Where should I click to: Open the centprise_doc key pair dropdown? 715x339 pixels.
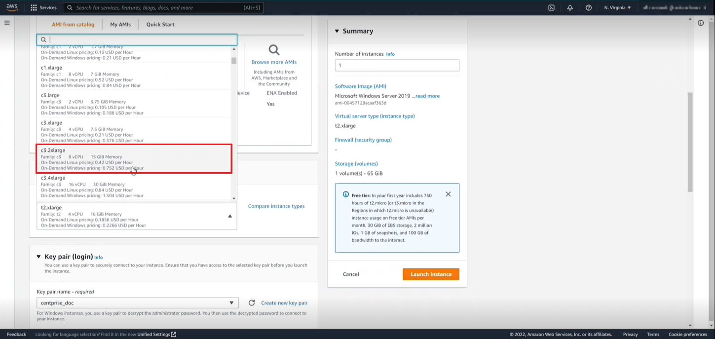137,302
